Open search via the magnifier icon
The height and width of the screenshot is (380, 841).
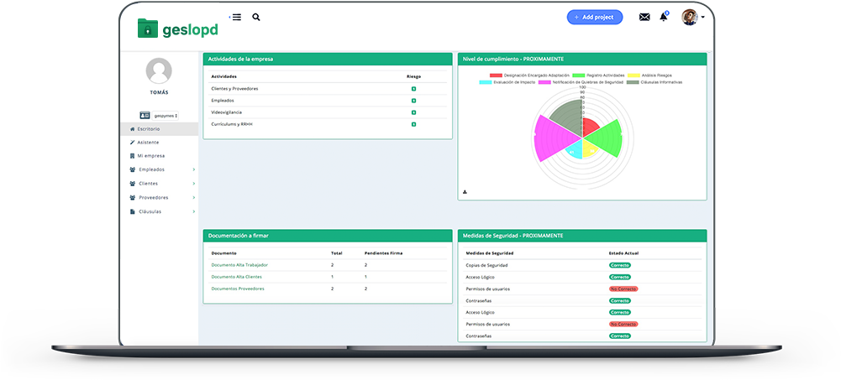tap(256, 17)
